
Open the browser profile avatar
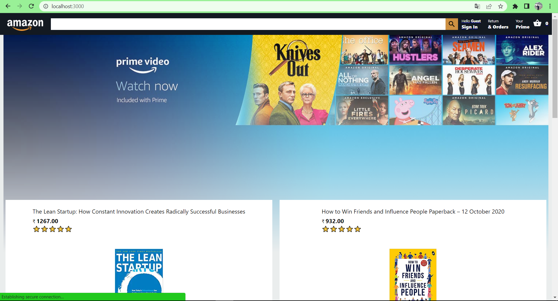pyautogui.click(x=539, y=6)
